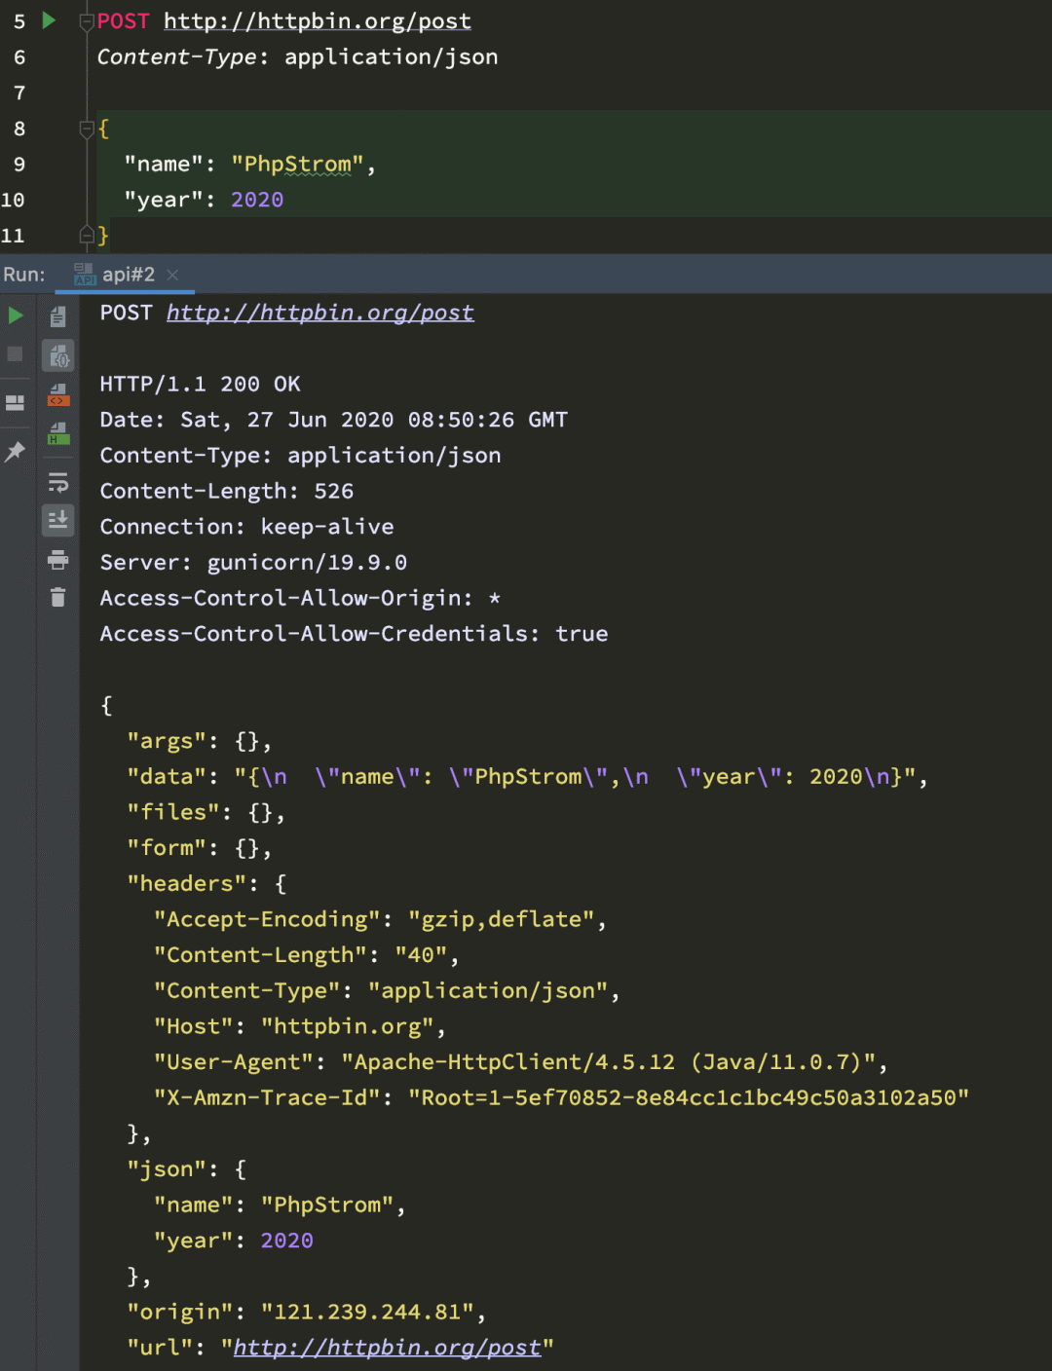This screenshot has width=1052, height=1371.
Task: View response as JSON
Action: coord(58,356)
